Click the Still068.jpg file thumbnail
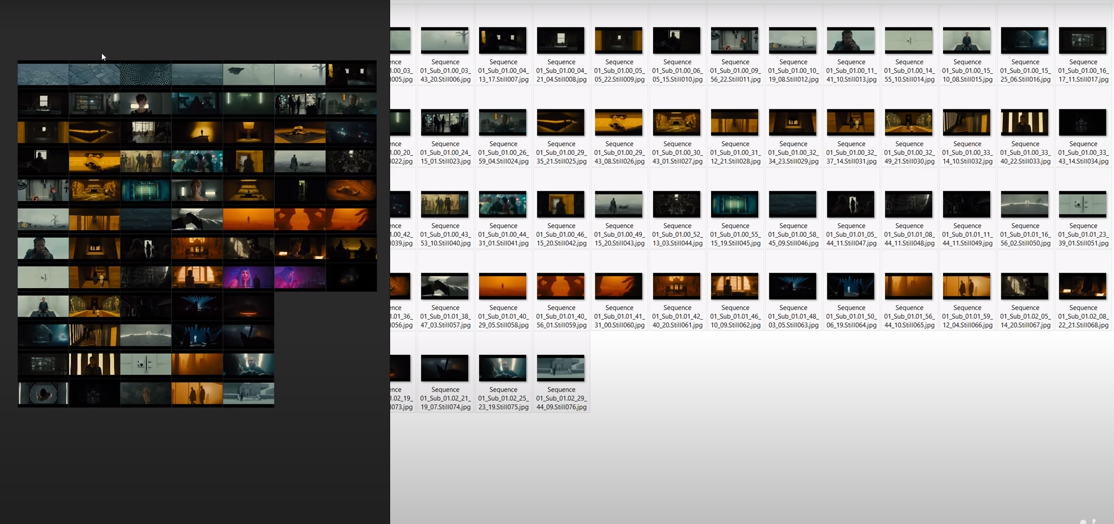 point(1083,286)
